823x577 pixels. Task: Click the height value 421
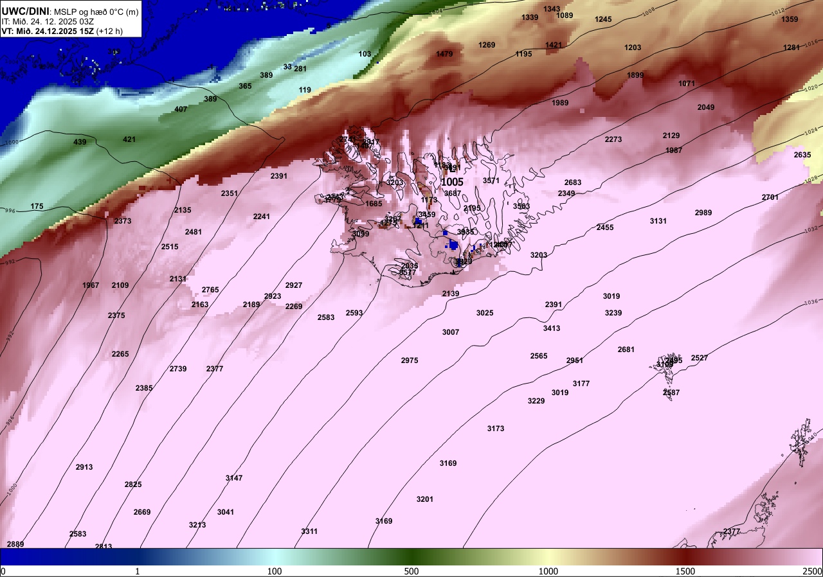coord(129,139)
